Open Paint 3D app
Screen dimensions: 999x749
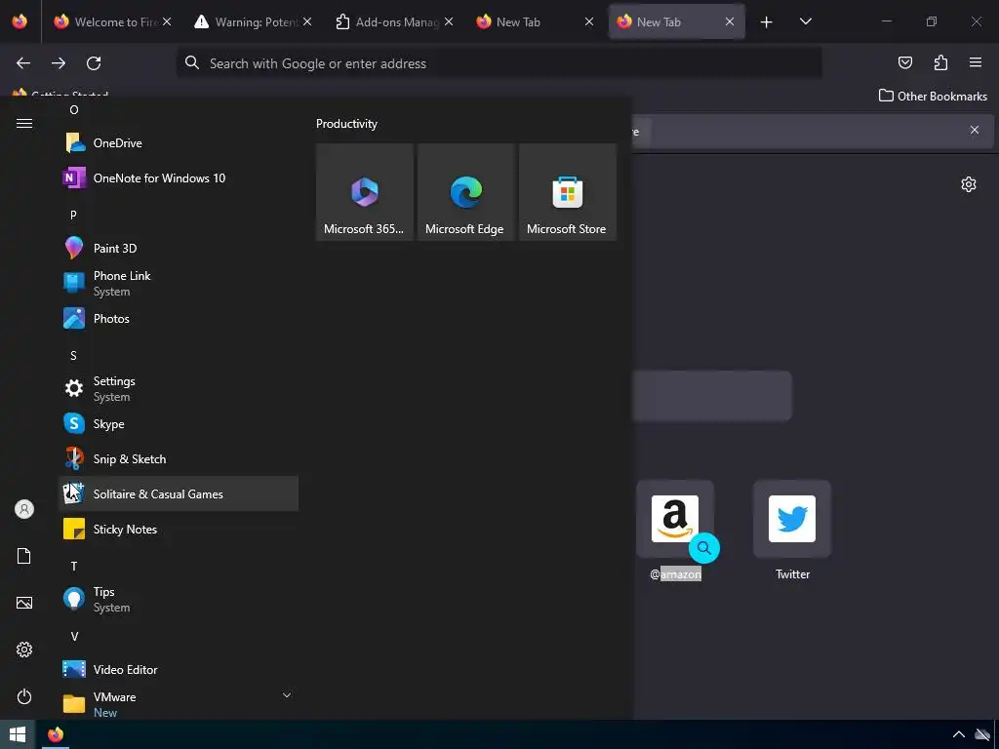point(179,248)
